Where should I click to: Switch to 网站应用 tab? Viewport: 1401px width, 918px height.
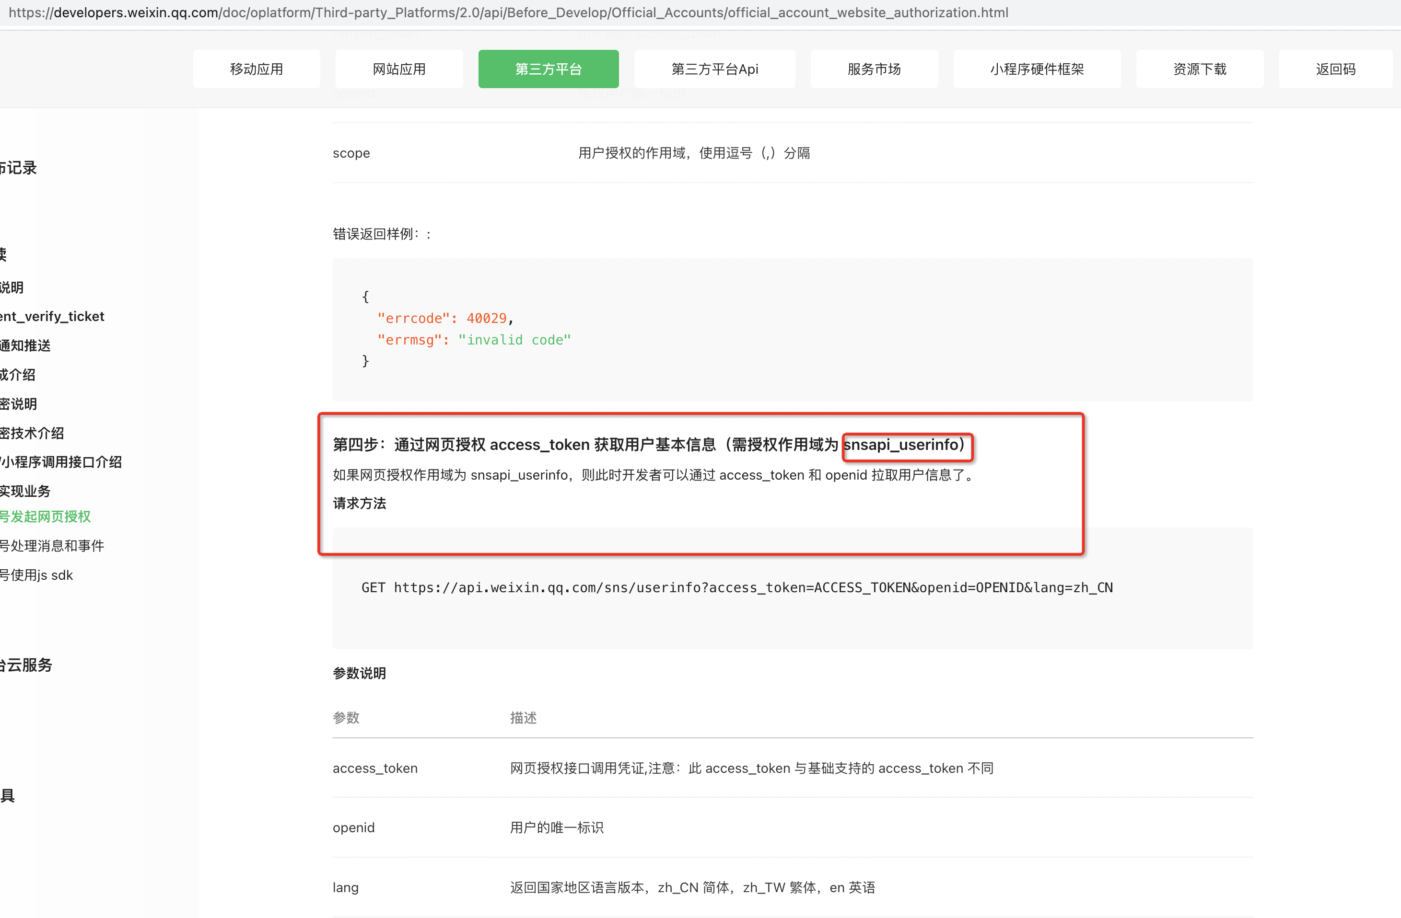[398, 69]
